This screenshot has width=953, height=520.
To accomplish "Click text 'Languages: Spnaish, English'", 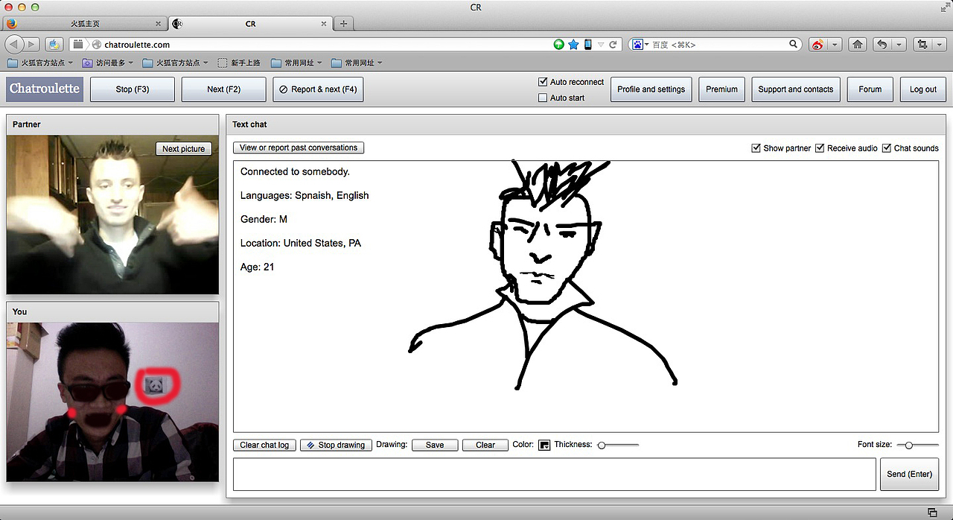I will 305,195.
